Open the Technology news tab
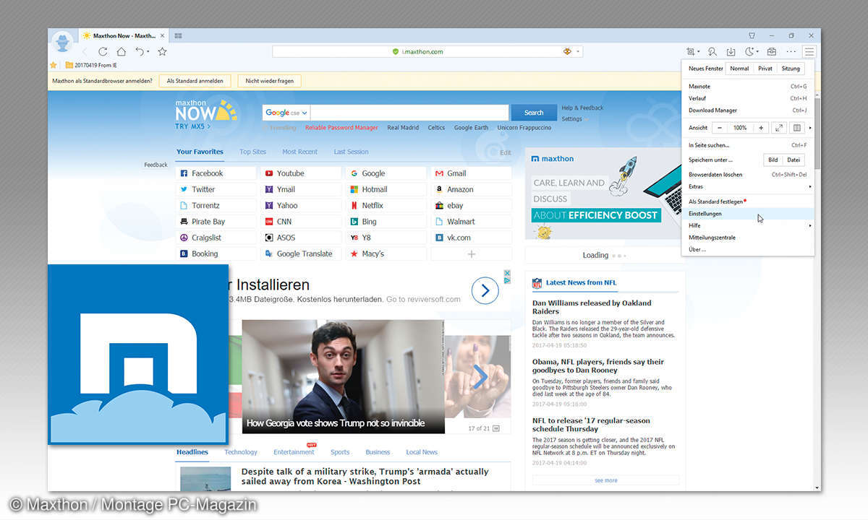Image resolution: width=868 pixels, height=520 pixels. [241, 452]
